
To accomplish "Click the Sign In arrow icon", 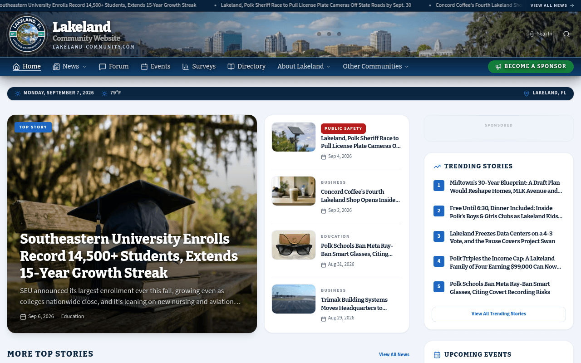I will click(x=530, y=34).
